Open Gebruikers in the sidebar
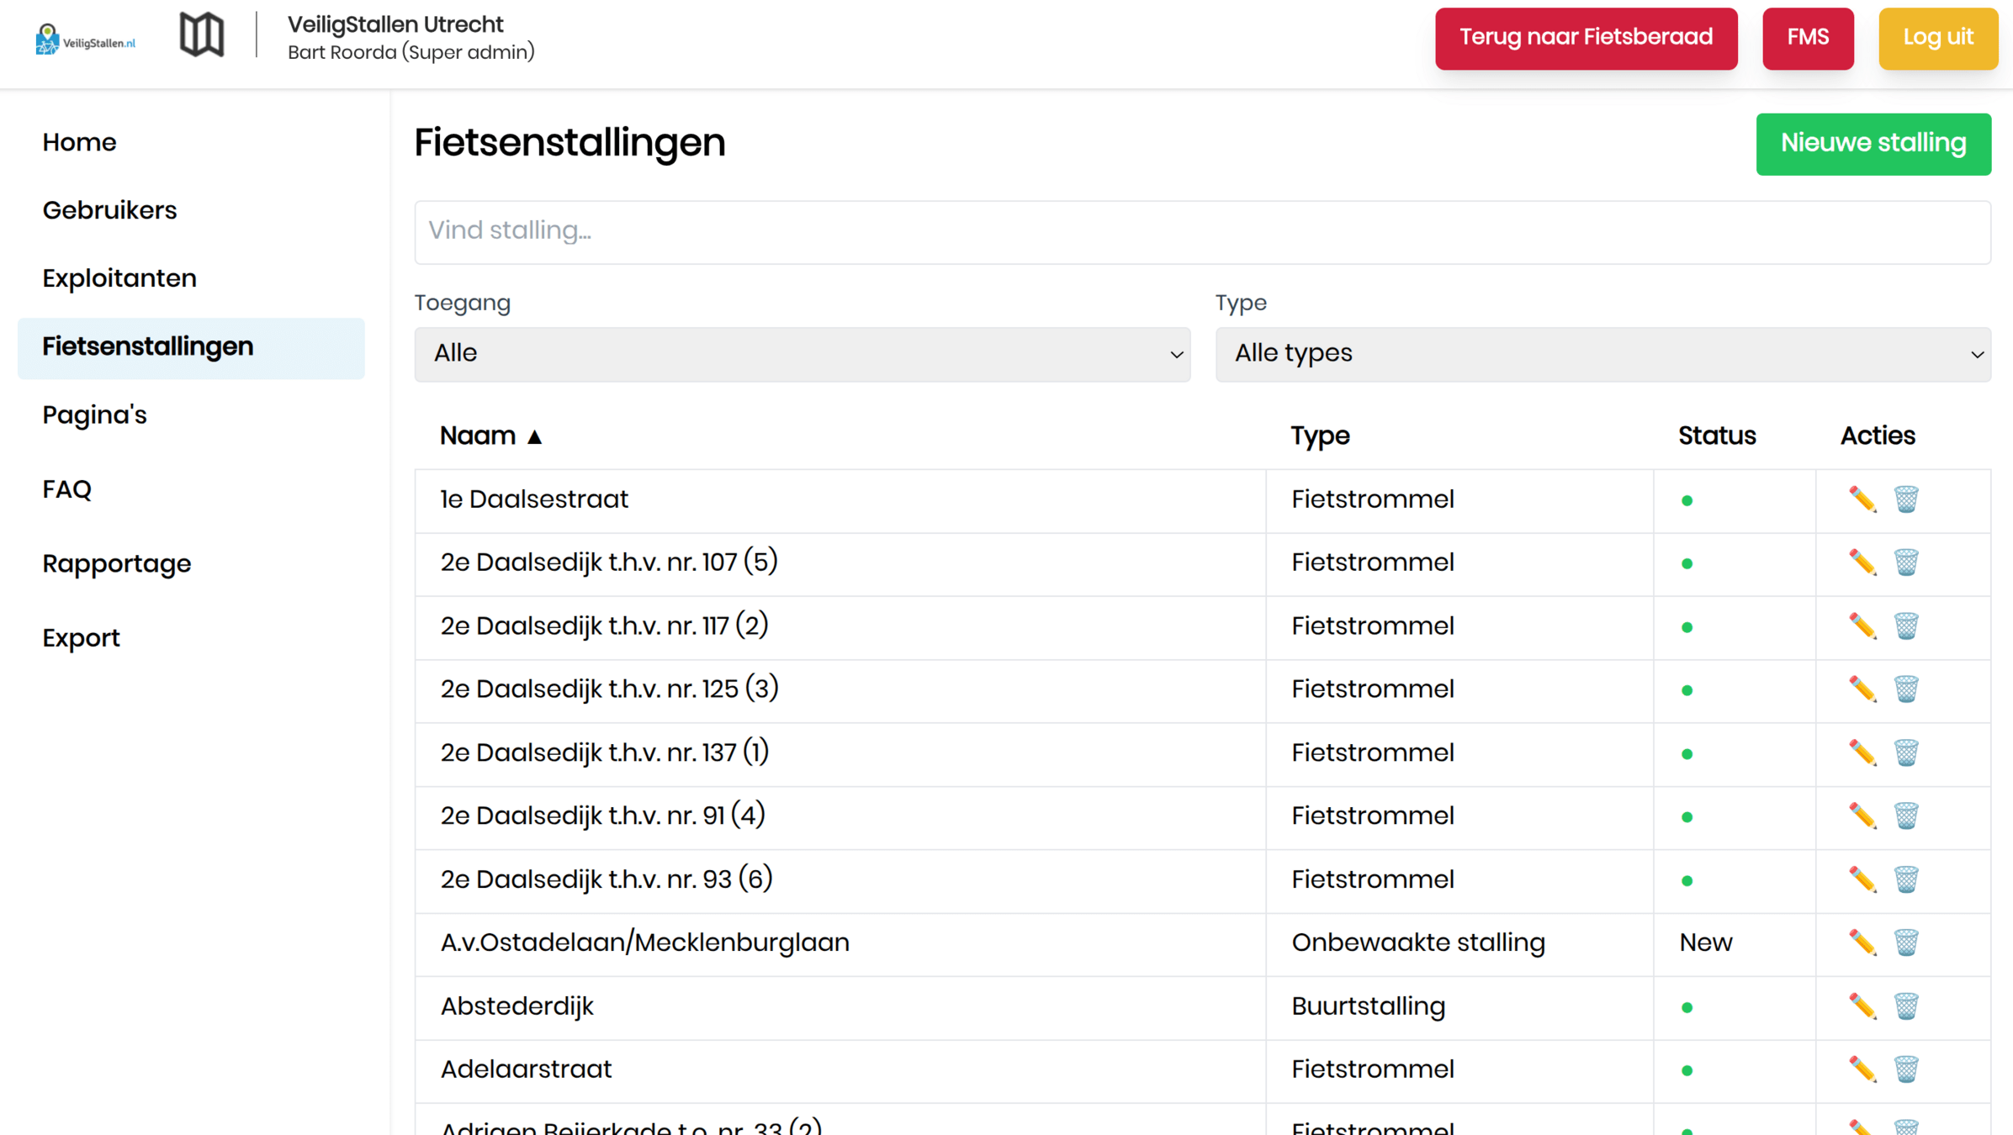Screen dimensions: 2013x1135 (x=109, y=210)
